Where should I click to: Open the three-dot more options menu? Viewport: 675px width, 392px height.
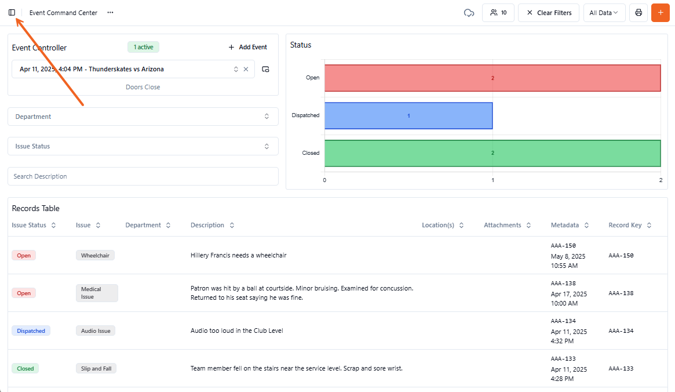[110, 13]
